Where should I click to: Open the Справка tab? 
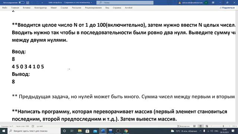point(117,7)
